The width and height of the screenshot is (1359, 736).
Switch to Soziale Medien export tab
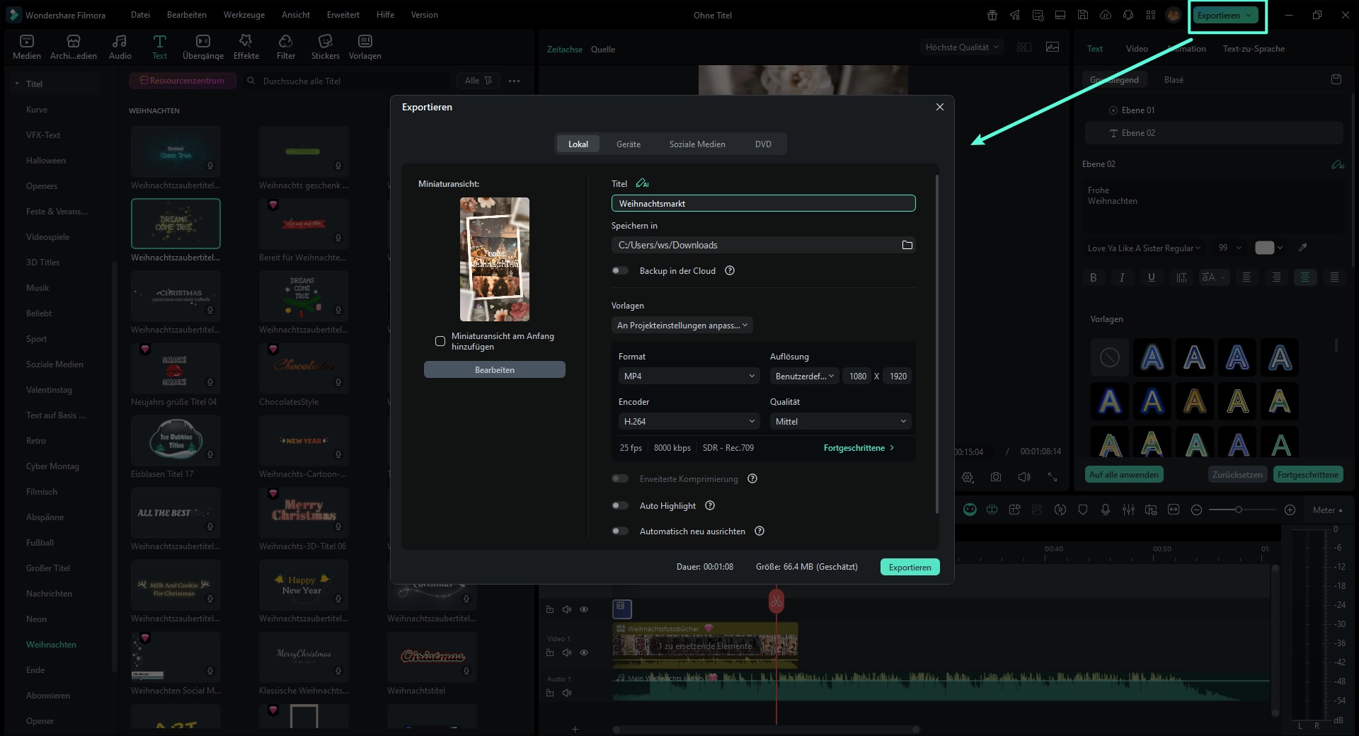click(x=696, y=144)
